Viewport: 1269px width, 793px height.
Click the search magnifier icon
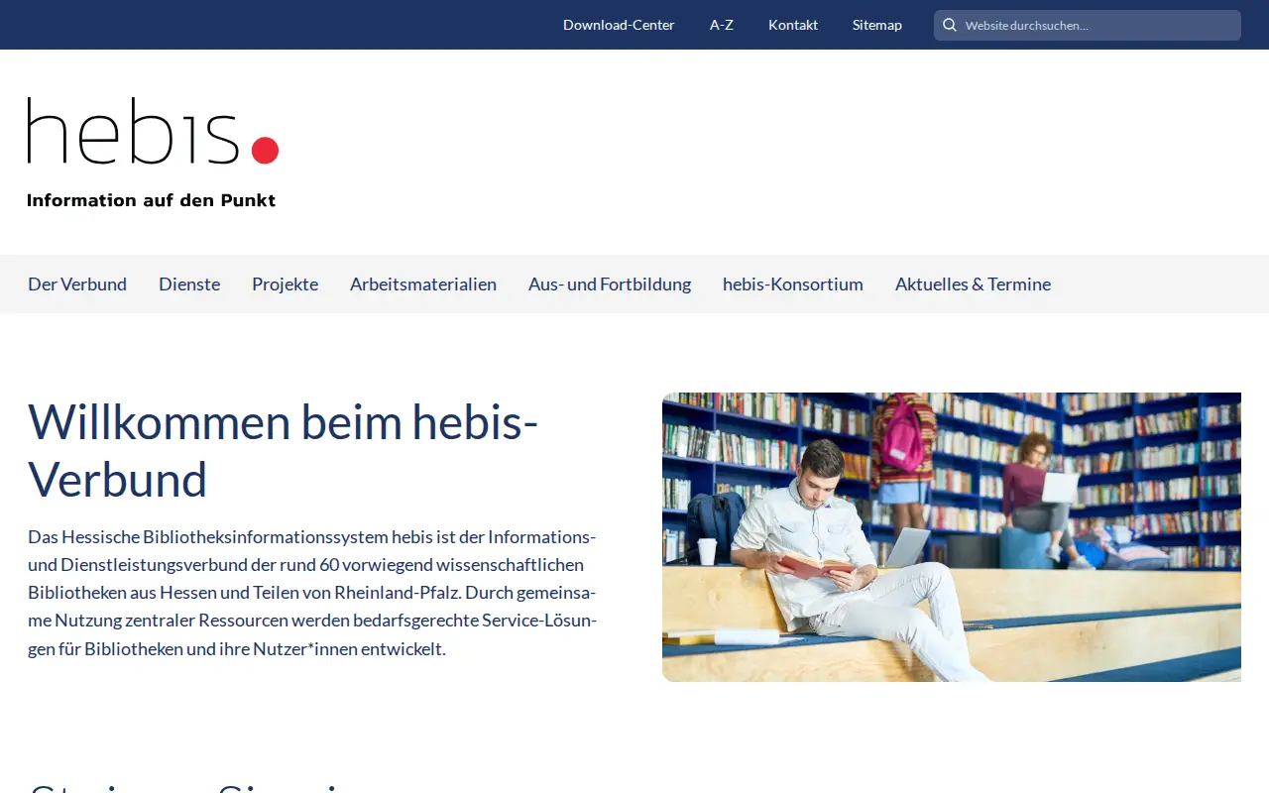coord(949,25)
